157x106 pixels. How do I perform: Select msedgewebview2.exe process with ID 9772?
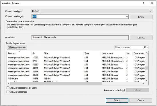pos(76,61)
